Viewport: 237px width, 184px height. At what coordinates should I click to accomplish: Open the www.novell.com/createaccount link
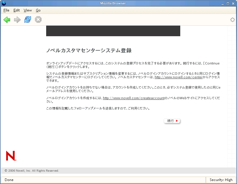133,98
